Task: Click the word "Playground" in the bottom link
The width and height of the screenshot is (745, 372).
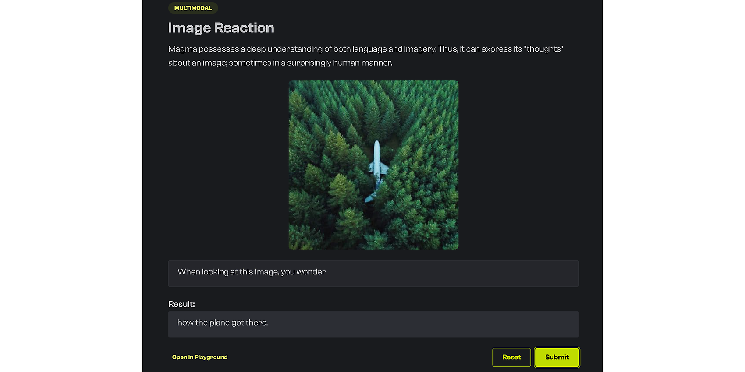Action: click(x=211, y=357)
